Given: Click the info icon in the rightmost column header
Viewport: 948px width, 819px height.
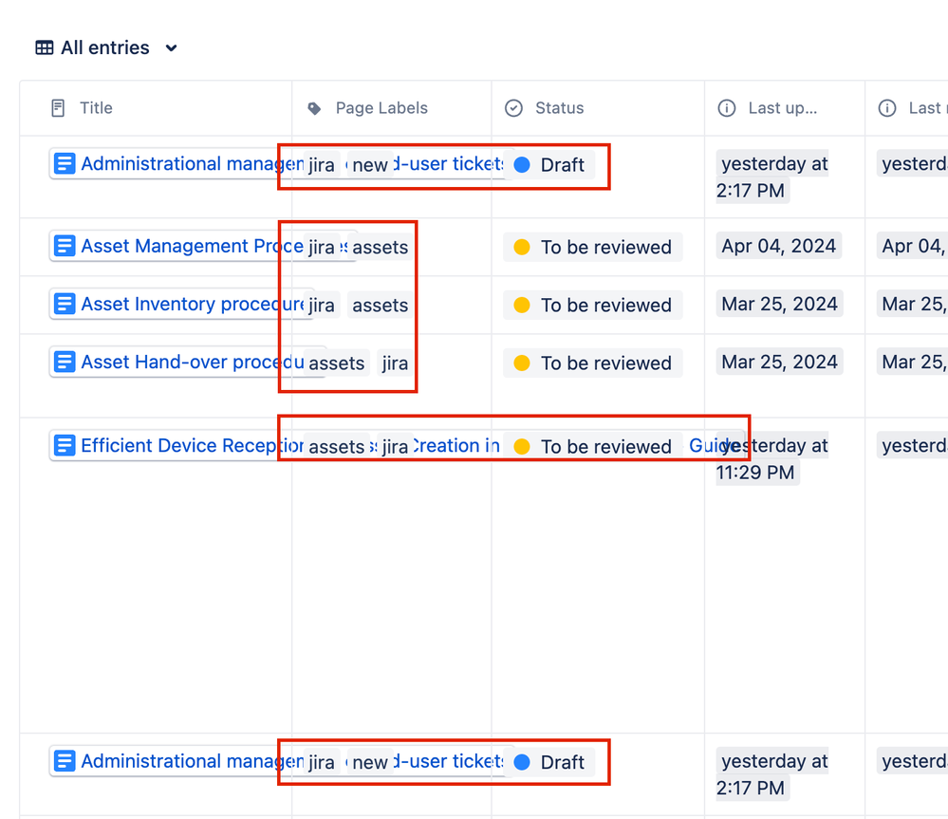Looking at the screenshot, I should 887,108.
